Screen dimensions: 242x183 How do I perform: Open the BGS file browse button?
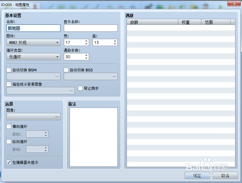pos(114,76)
